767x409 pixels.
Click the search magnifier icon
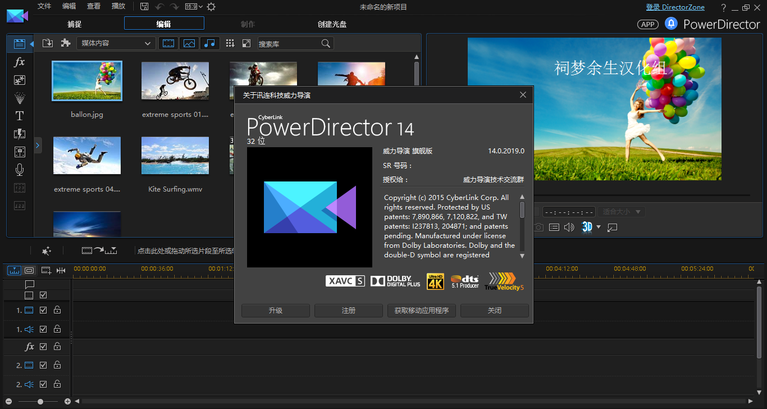(x=326, y=43)
